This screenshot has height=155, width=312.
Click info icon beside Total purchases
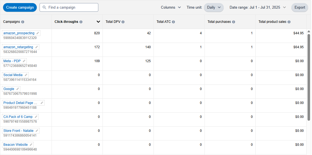(233, 22)
